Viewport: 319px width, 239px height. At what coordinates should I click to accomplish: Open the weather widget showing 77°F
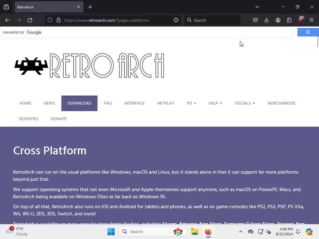(x=17, y=232)
